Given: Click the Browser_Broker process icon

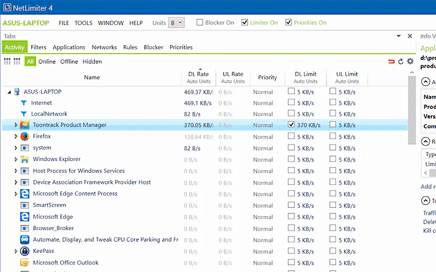Looking at the screenshot, I should click(25, 228).
